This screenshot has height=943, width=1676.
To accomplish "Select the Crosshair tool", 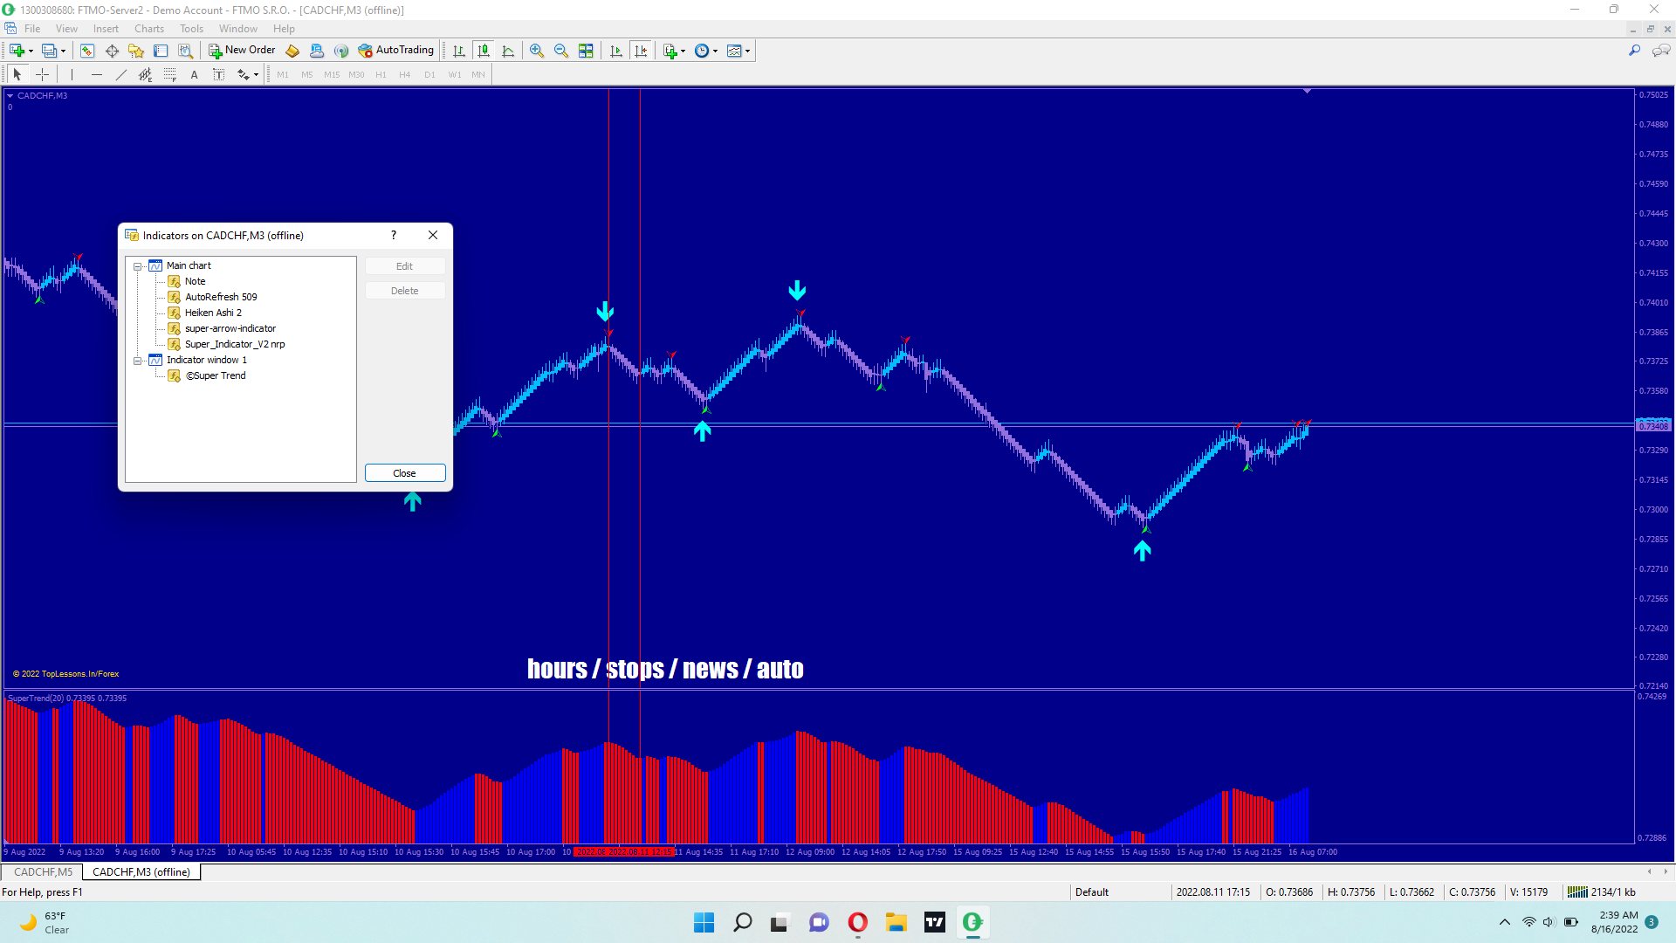I will (x=42, y=75).
